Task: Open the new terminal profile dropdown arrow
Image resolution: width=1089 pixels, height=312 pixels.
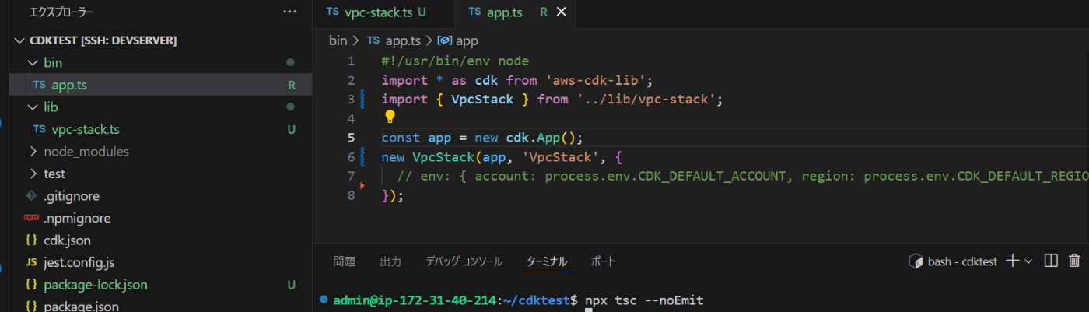Action: (1028, 261)
